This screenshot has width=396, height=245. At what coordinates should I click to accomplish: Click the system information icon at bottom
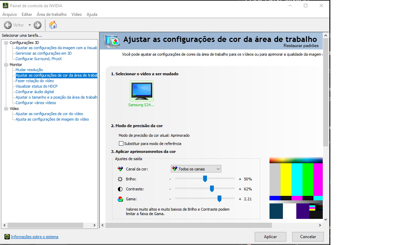[x=7, y=237]
